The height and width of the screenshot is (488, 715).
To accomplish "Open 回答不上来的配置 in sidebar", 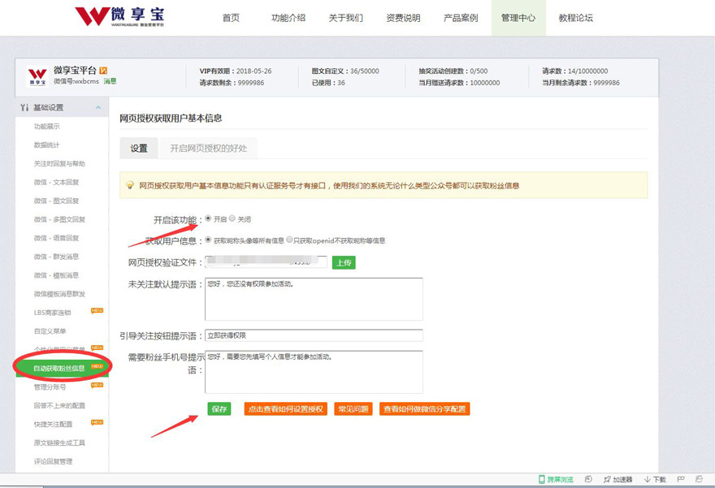I will tap(59, 405).
